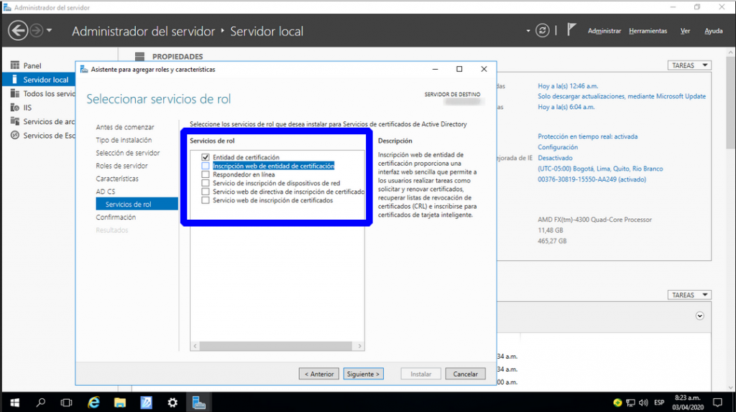Open the blue pen application on the taskbar
Viewport: 736px width, 412px height.
[147, 403]
